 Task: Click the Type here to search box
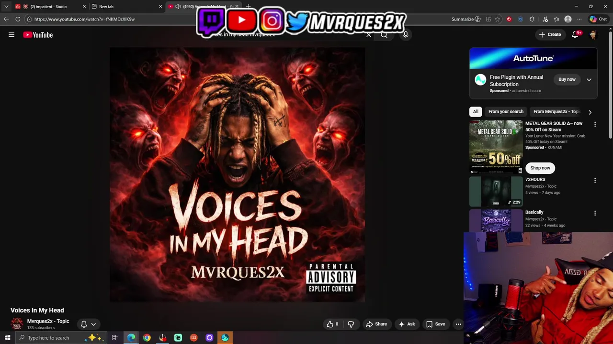[x=61, y=338]
